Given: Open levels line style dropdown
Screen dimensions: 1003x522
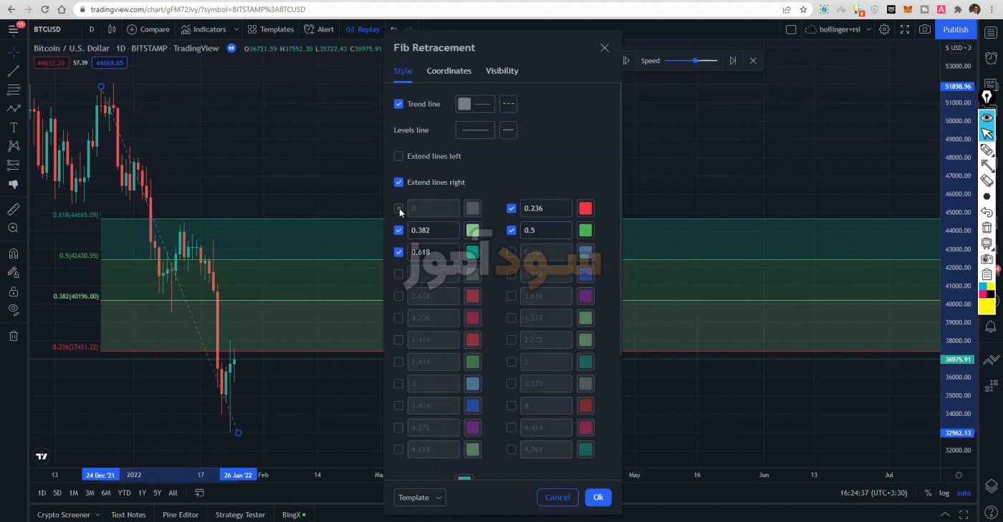Looking at the screenshot, I should [508, 130].
